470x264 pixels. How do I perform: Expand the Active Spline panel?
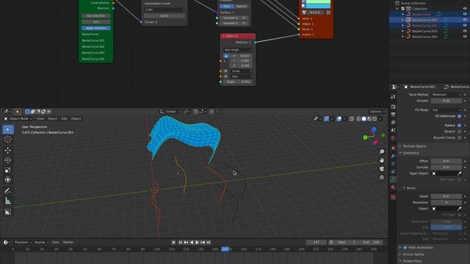413,254
